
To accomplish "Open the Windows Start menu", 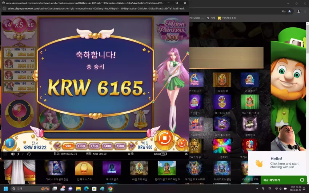I will pos(6,189).
